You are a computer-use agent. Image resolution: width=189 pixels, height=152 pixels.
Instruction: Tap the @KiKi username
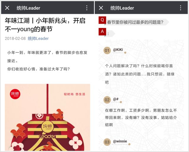tap(118, 50)
